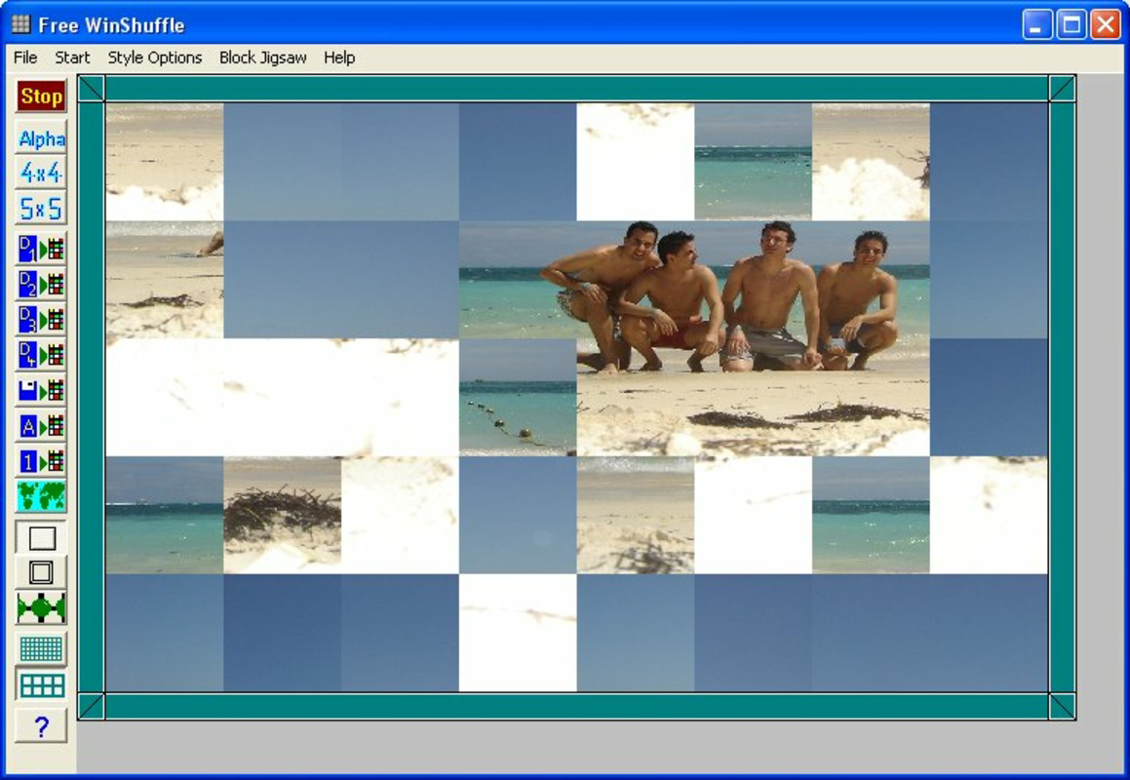Open the File menu
The height and width of the screenshot is (780, 1130).
pos(25,58)
